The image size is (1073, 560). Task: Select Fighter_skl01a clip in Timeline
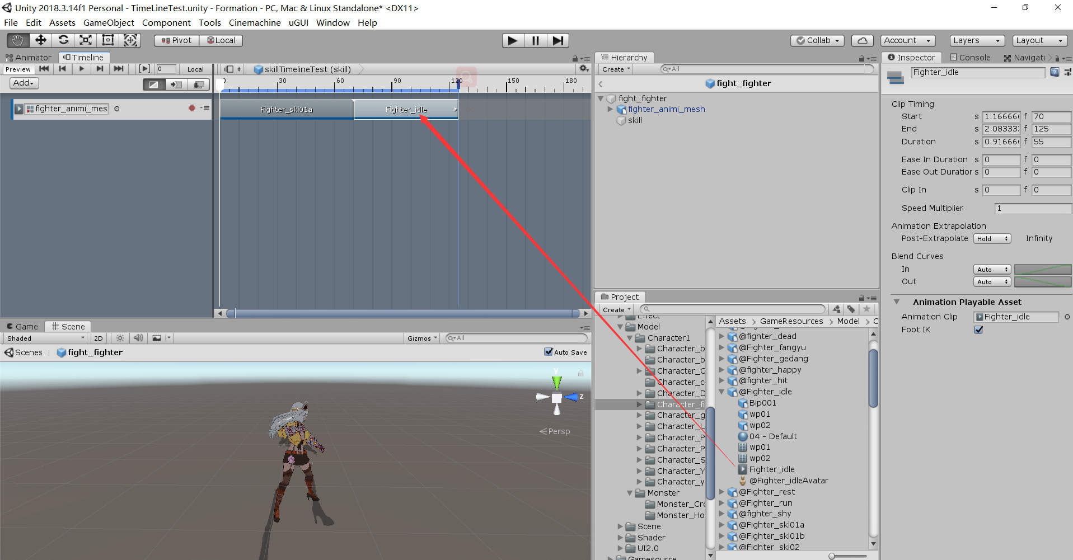coord(287,109)
